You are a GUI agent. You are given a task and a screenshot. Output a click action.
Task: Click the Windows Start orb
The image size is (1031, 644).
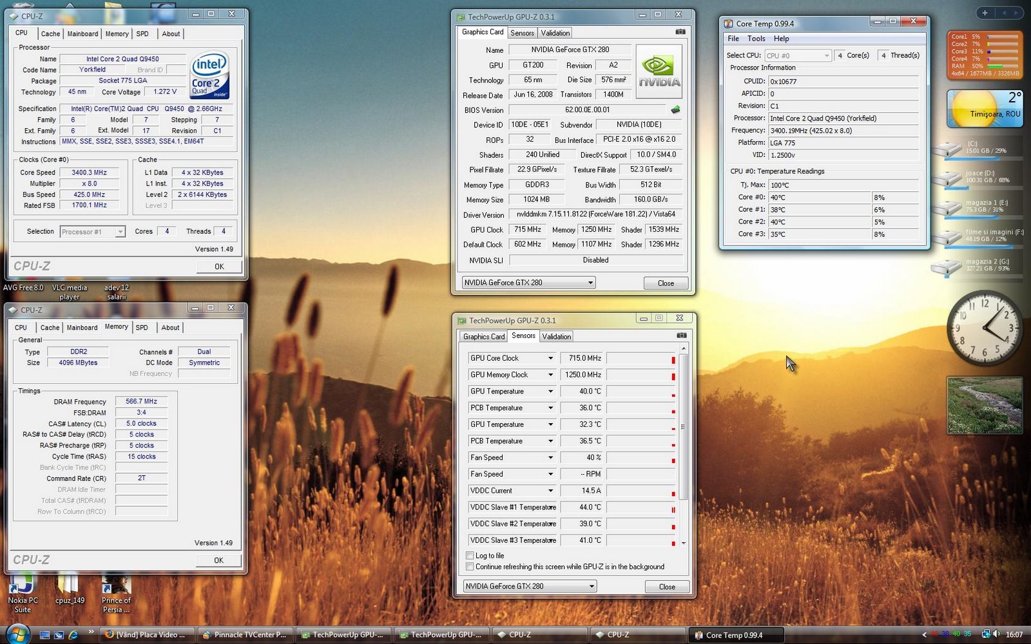click(17, 634)
